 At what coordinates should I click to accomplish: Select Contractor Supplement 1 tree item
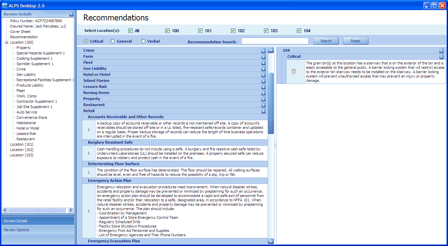pos(37,101)
